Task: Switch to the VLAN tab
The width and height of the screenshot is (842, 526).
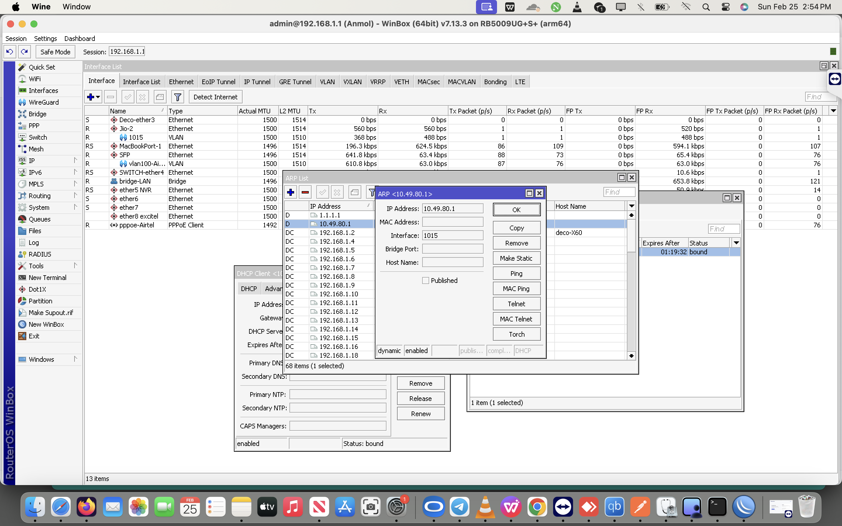Action: [327, 82]
